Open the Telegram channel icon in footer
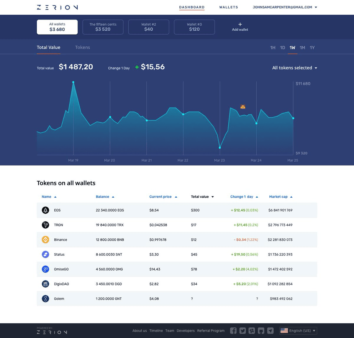This screenshot has height=338, width=354. (x=271, y=331)
